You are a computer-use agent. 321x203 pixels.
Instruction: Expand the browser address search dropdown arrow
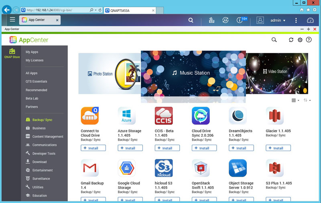(95, 10)
